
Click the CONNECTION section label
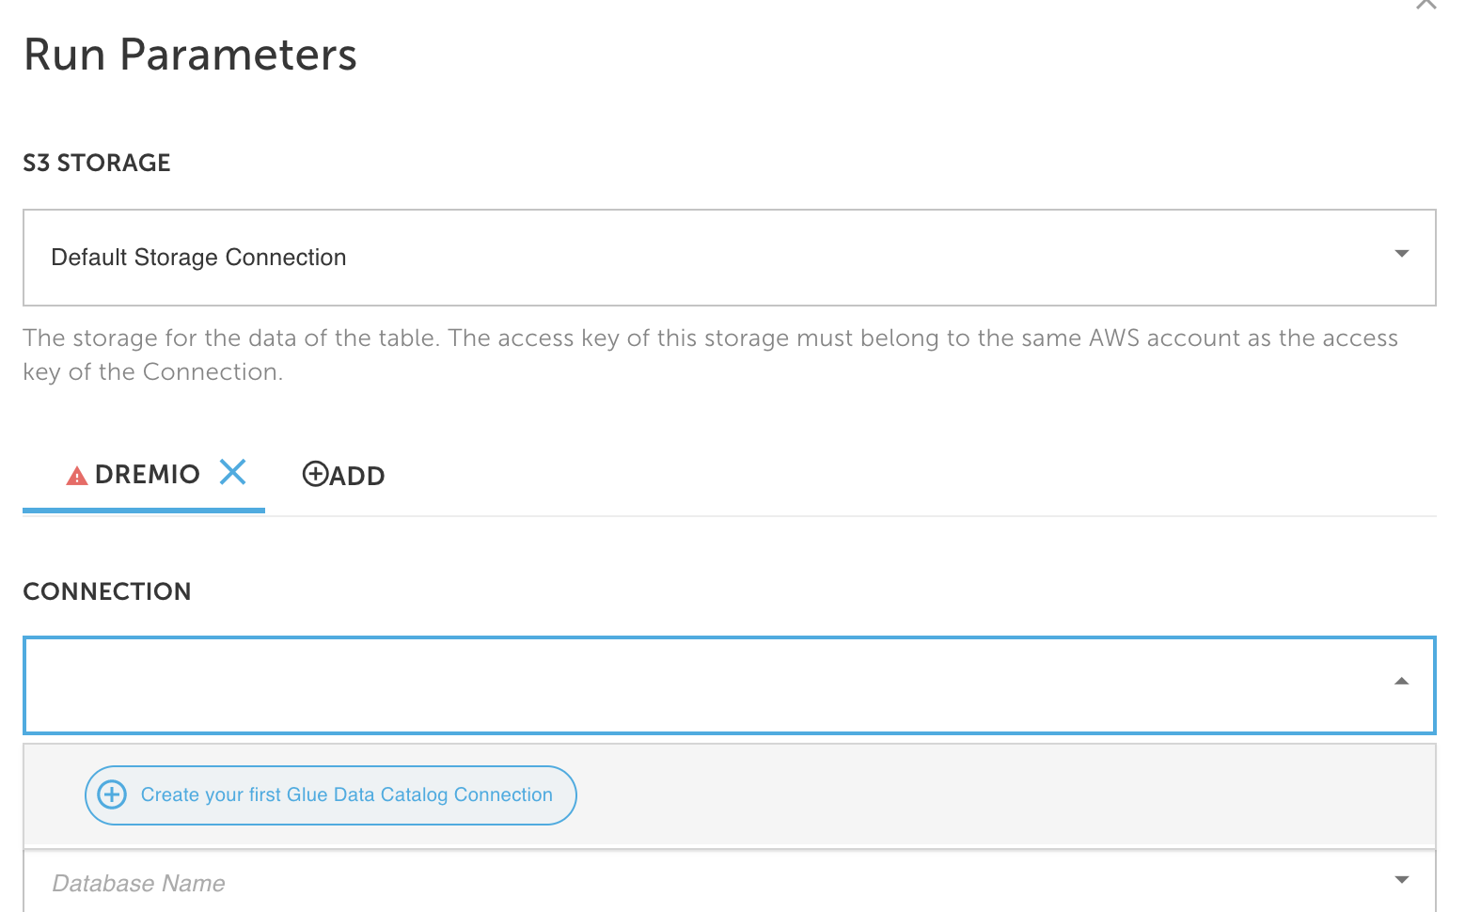coord(107,591)
